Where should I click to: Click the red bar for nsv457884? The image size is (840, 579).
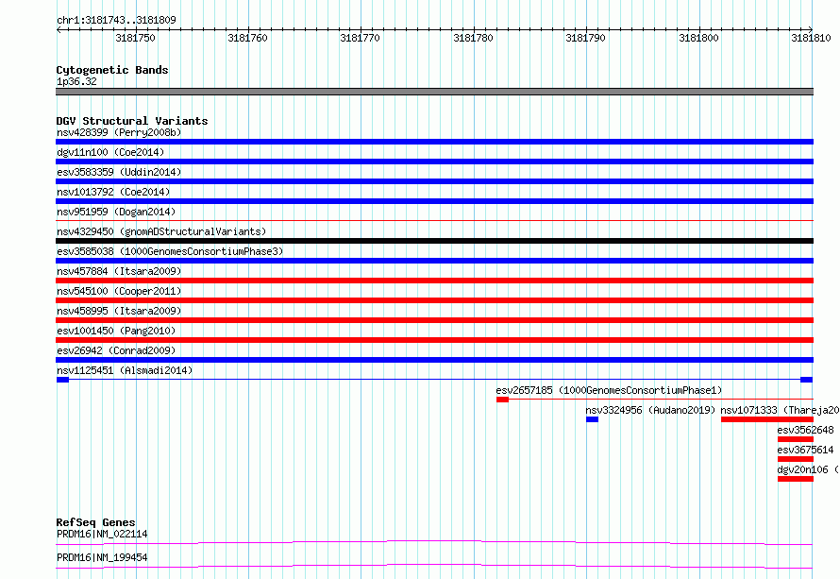pyautogui.click(x=434, y=281)
